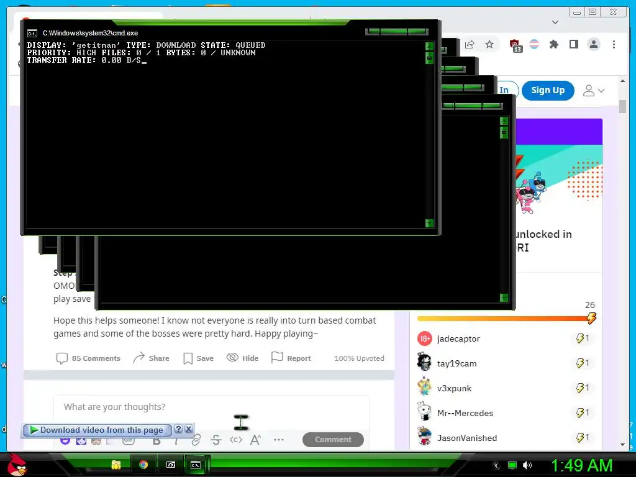
Task: Click Download video from this page
Action: pos(96,430)
